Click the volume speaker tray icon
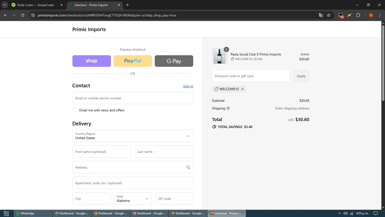Screen dimensions: 385x217 (x=345, y=213)
